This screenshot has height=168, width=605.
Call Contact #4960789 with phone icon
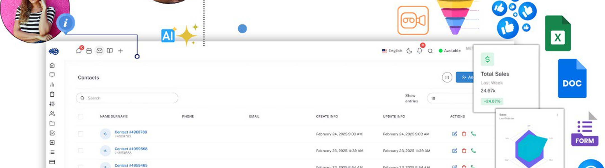(473, 134)
